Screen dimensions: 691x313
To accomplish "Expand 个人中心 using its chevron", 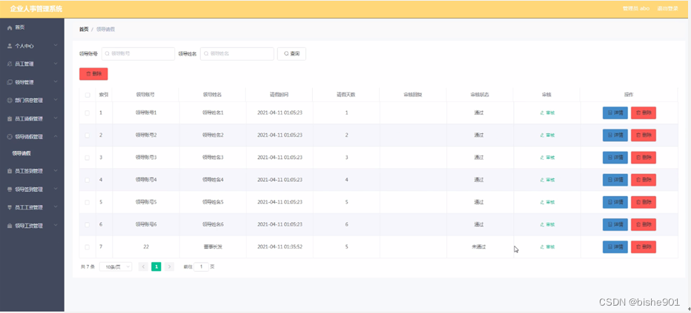I will tap(56, 45).
